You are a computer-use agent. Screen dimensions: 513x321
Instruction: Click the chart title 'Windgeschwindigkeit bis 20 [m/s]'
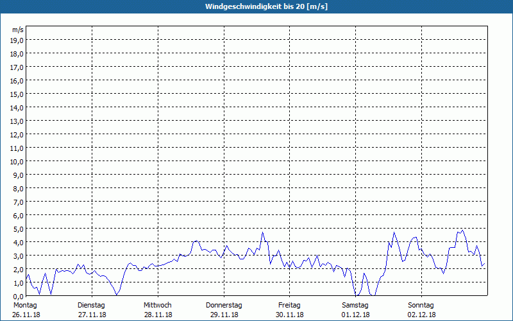pos(266,6)
